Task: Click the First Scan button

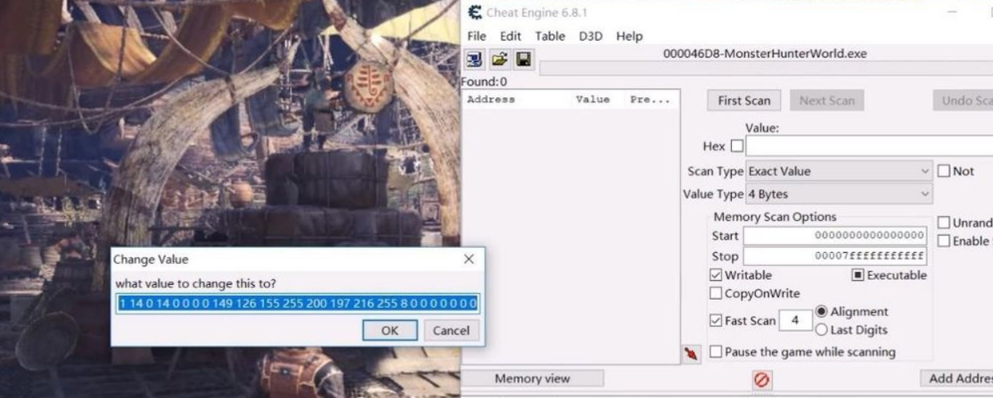Action: click(x=744, y=100)
